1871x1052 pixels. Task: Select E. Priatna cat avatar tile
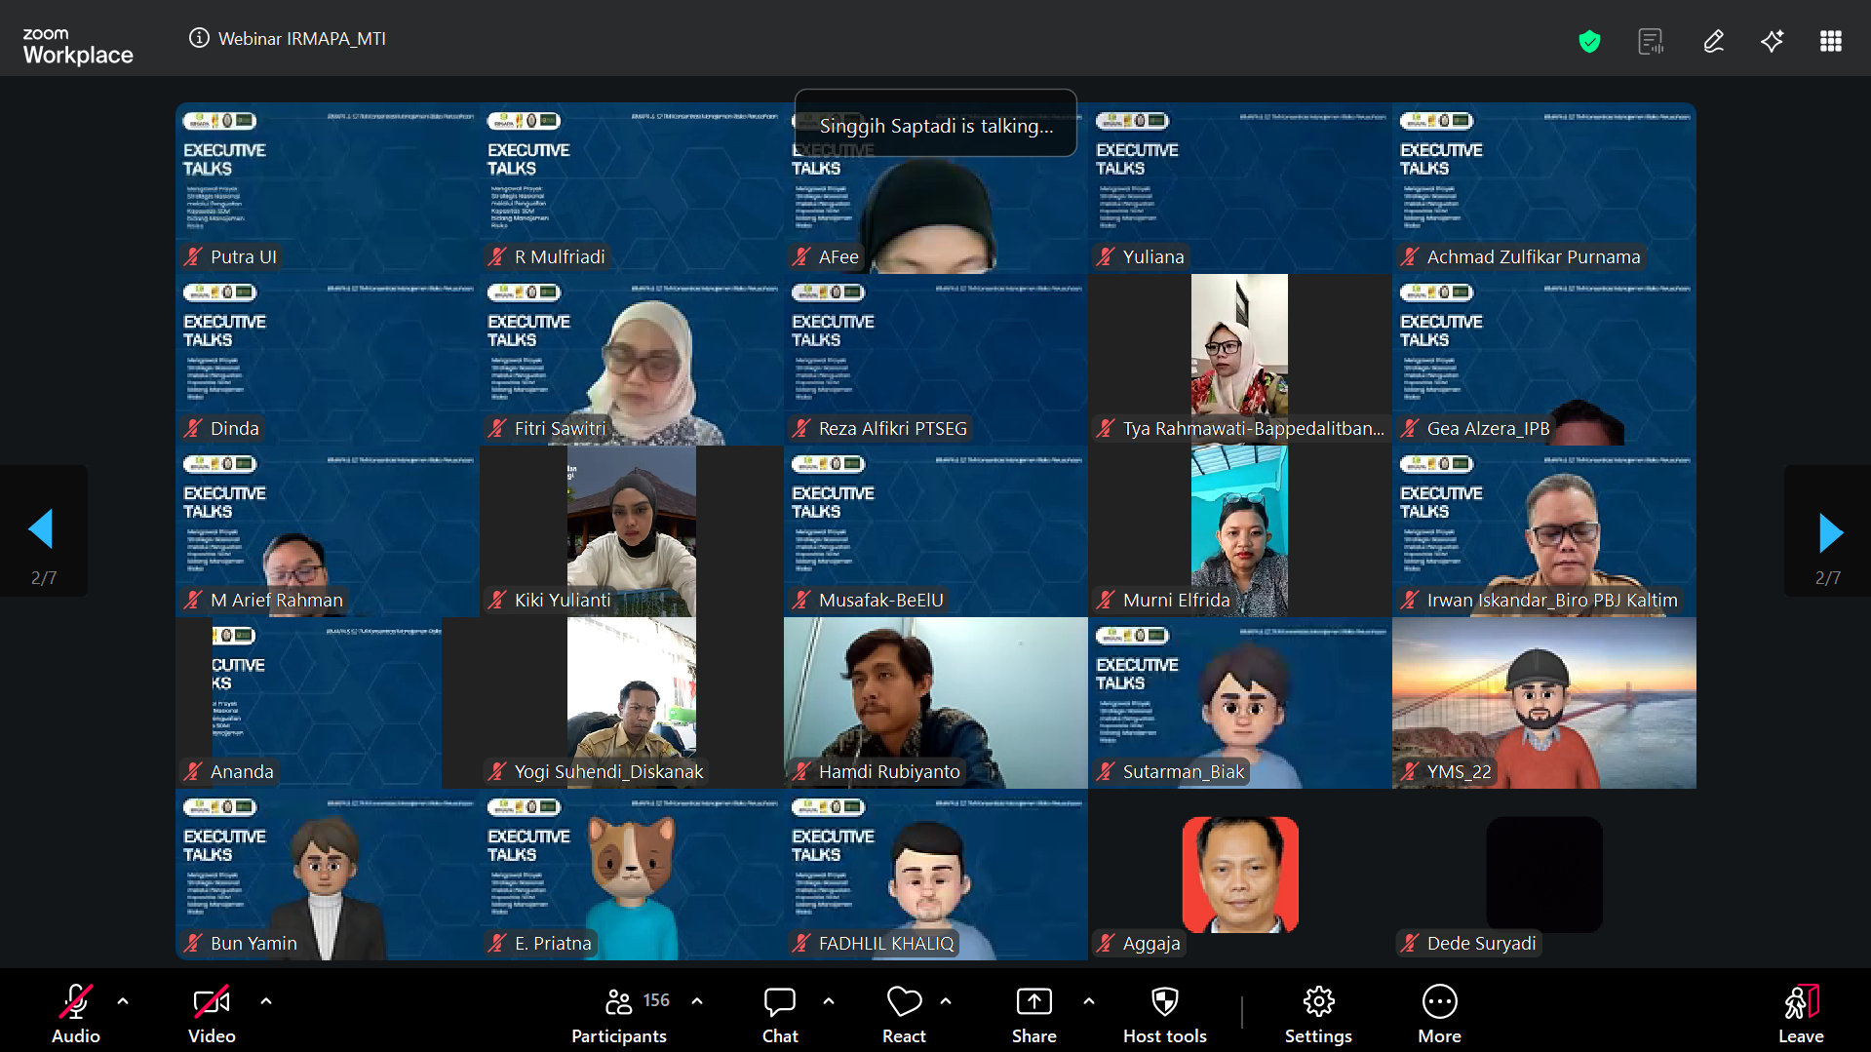[632, 875]
